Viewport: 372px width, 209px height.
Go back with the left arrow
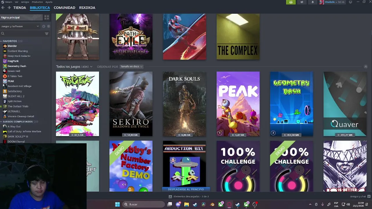pos(3,8)
